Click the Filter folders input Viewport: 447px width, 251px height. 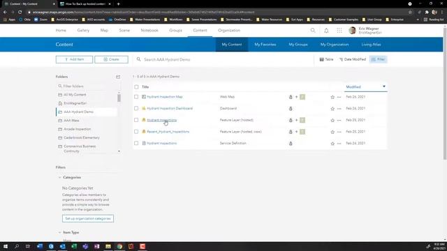pos(89,86)
